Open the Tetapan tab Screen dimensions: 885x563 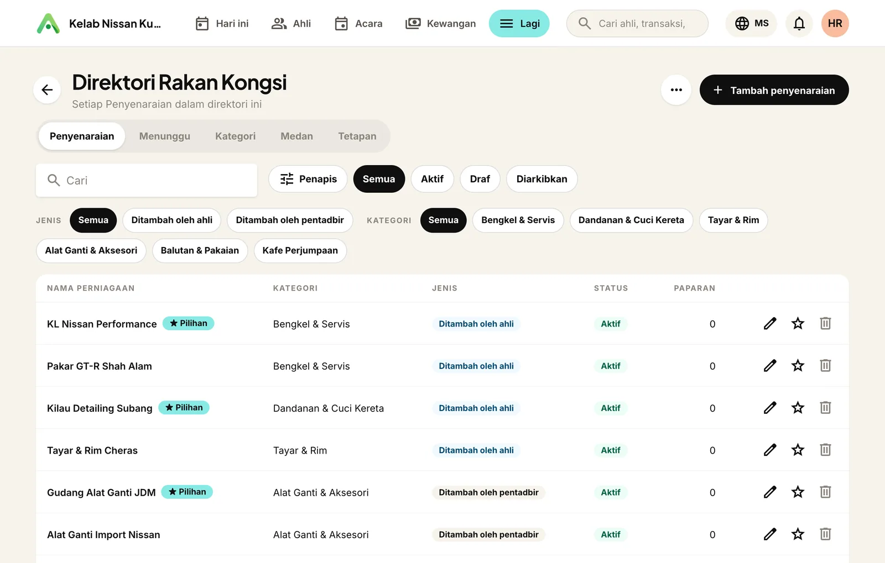click(x=357, y=136)
